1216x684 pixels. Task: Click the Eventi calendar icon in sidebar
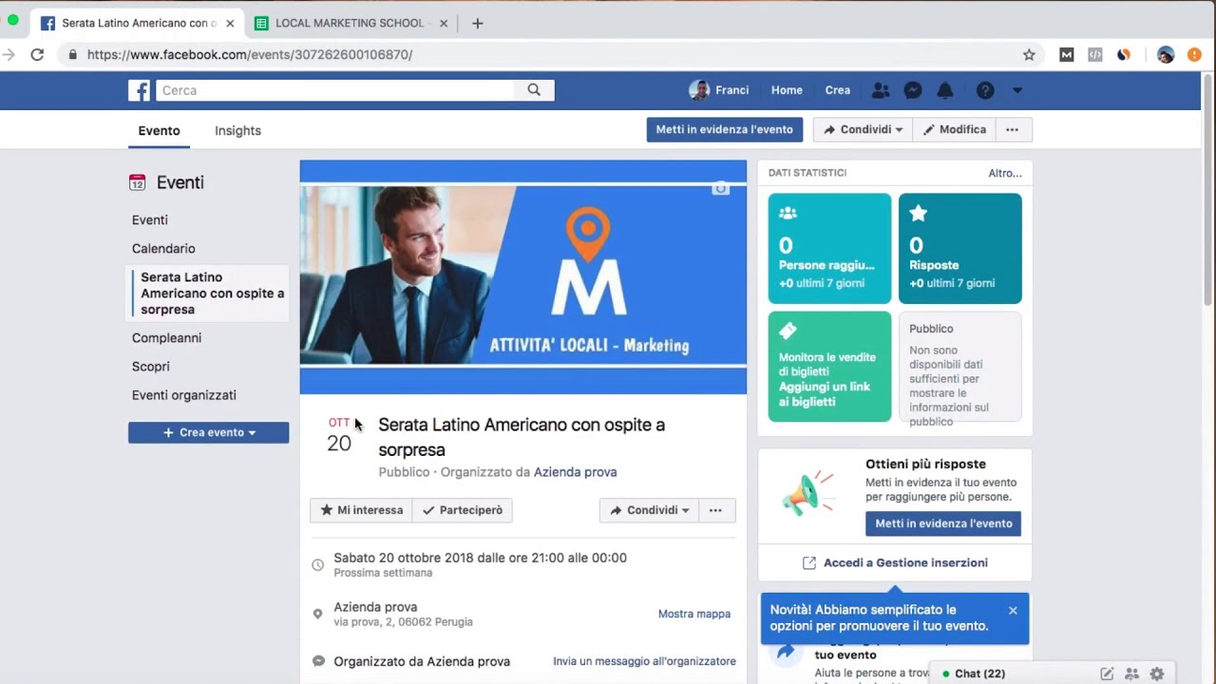tap(138, 182)
